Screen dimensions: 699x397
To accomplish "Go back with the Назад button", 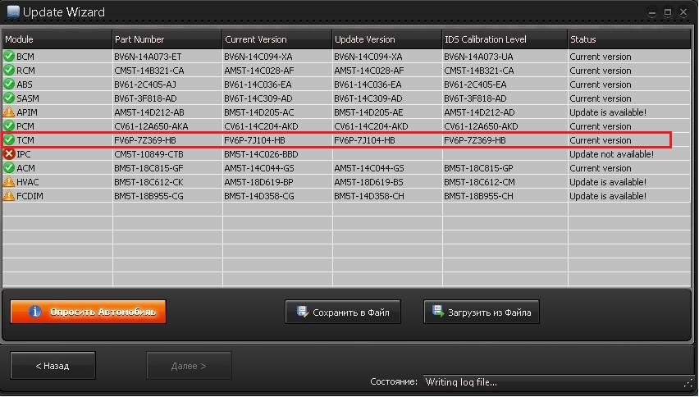I will [53, 366].
